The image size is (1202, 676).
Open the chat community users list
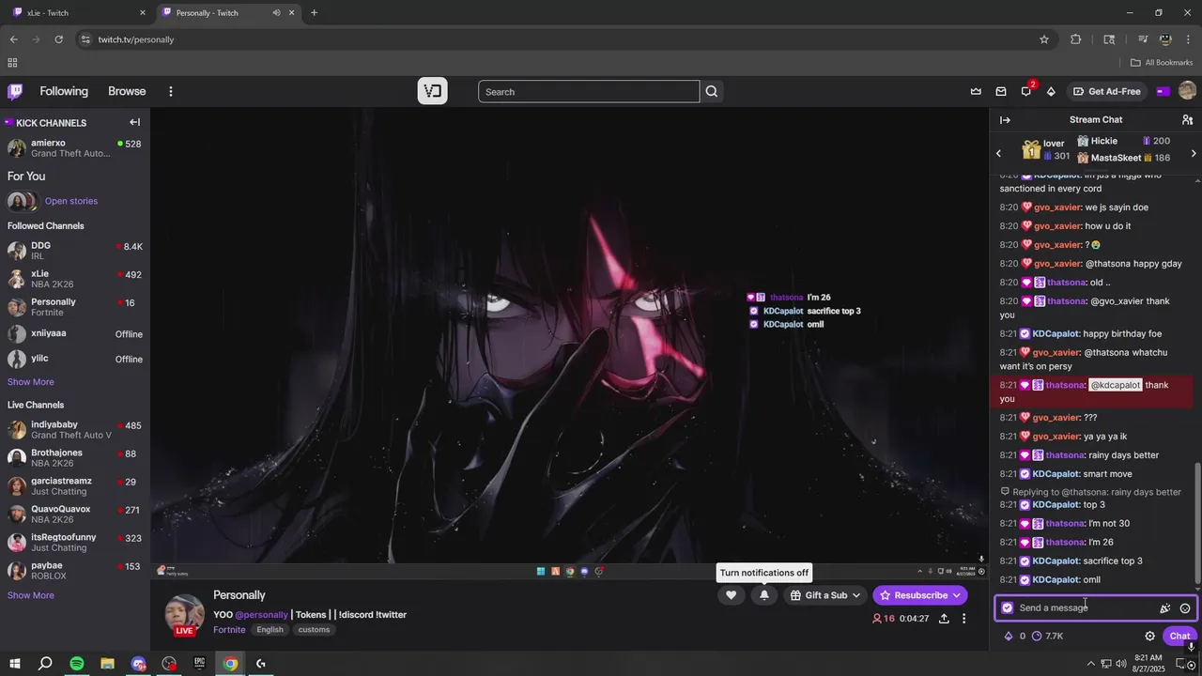1187,120
